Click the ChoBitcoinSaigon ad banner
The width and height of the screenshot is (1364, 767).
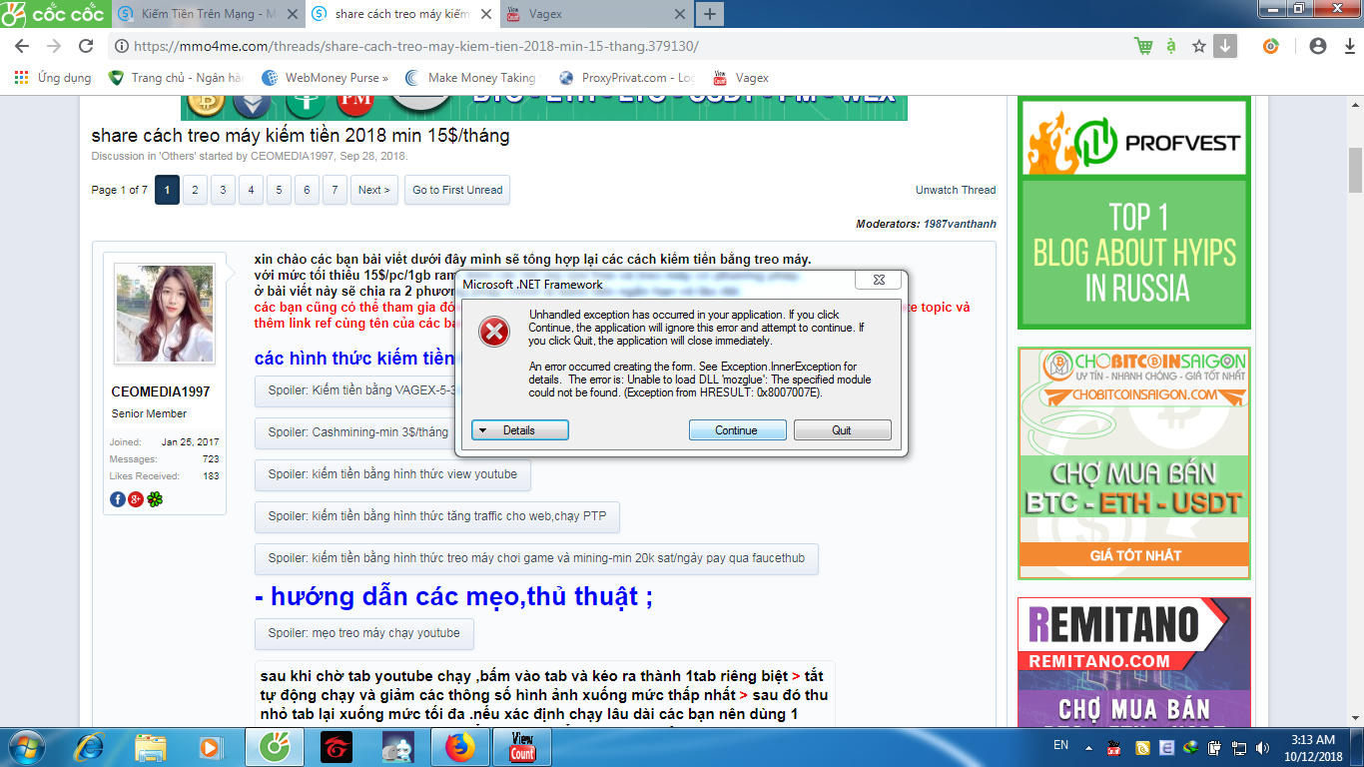[x=1134, y=463]
